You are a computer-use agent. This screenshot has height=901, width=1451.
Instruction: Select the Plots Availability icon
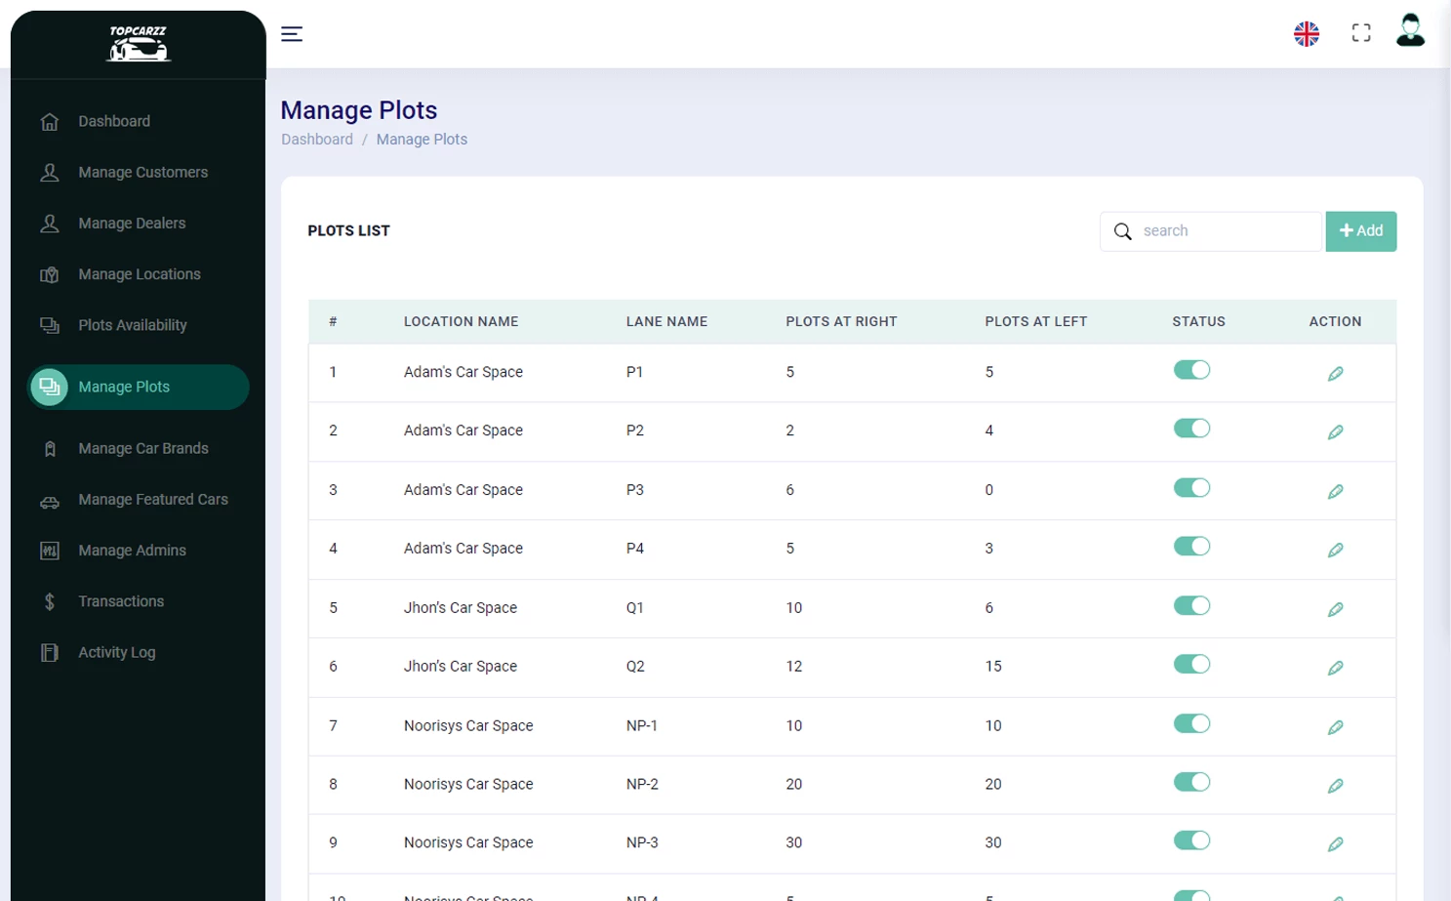tap(49, 325)
